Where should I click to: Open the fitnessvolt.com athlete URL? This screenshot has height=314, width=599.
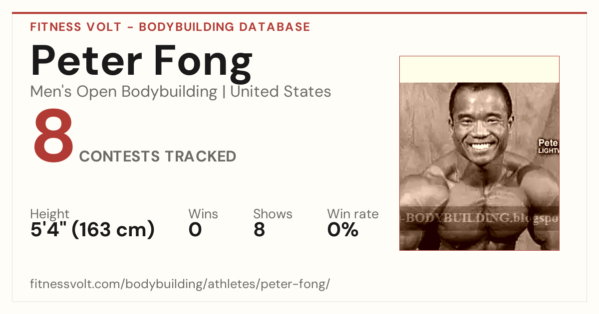pyautogui.click(x=180, y=285)
